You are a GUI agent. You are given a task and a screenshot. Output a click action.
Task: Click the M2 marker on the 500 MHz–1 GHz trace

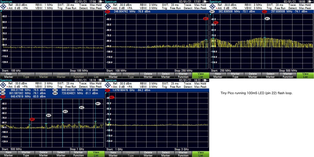click(x=82, y=108)
